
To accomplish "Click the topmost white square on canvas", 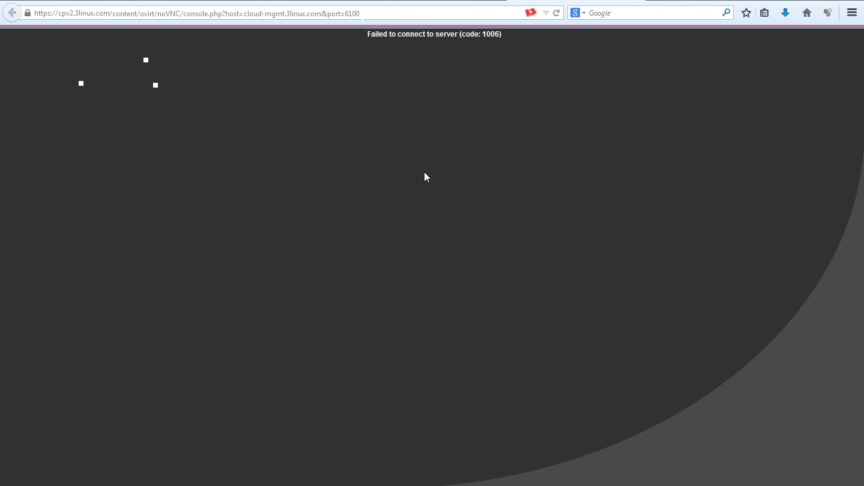I will (146, 60).
